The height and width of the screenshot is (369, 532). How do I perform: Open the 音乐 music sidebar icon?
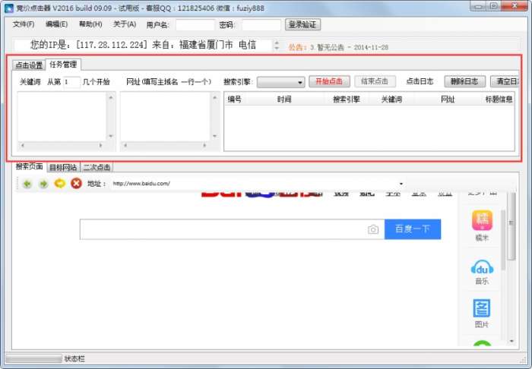pyautogui.click(x=482, y=267)
